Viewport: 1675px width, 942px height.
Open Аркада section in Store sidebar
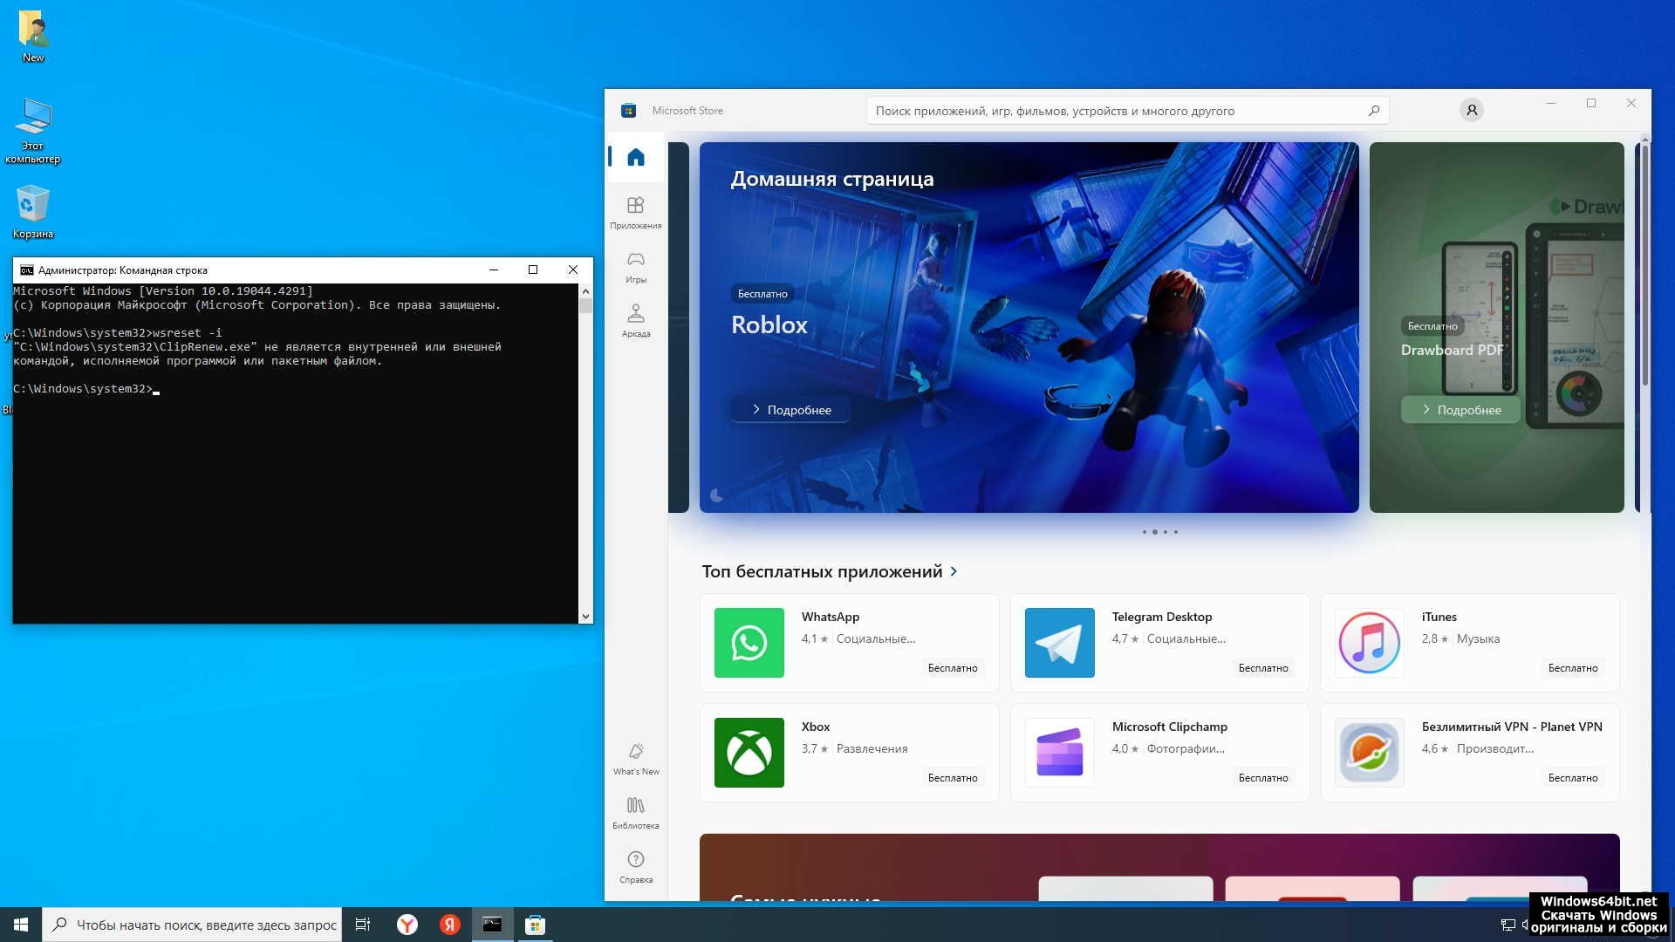tap(635, 320)
